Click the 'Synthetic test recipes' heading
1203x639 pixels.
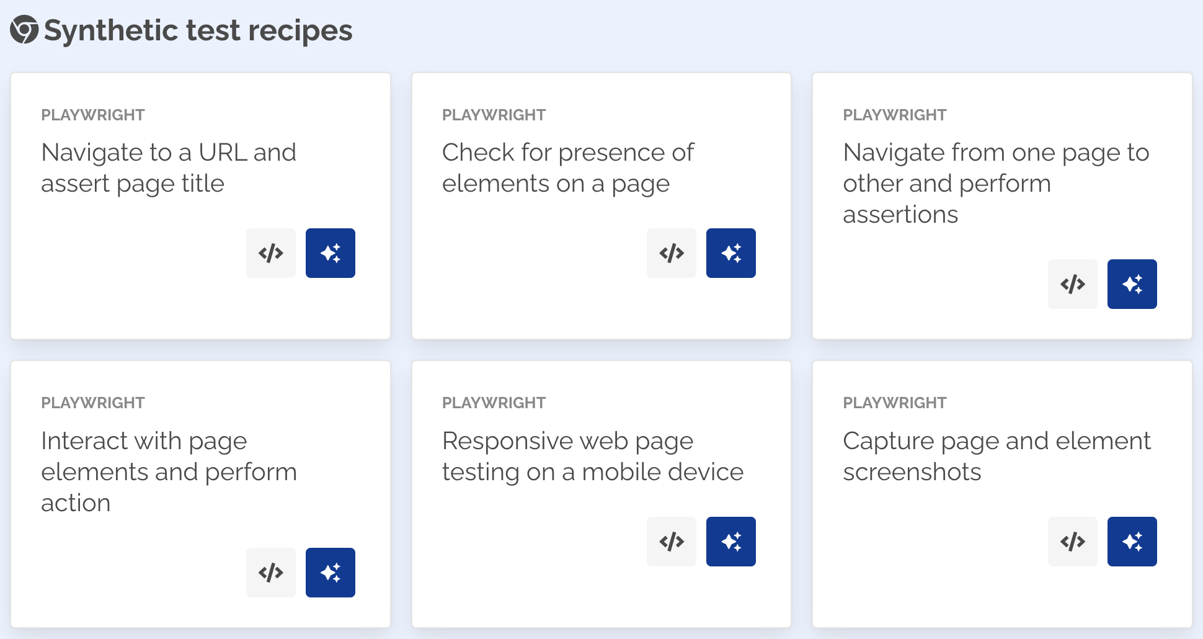[x=198, y=29]
